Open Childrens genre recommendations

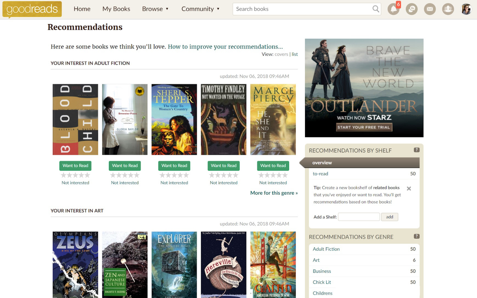[323, 293]
